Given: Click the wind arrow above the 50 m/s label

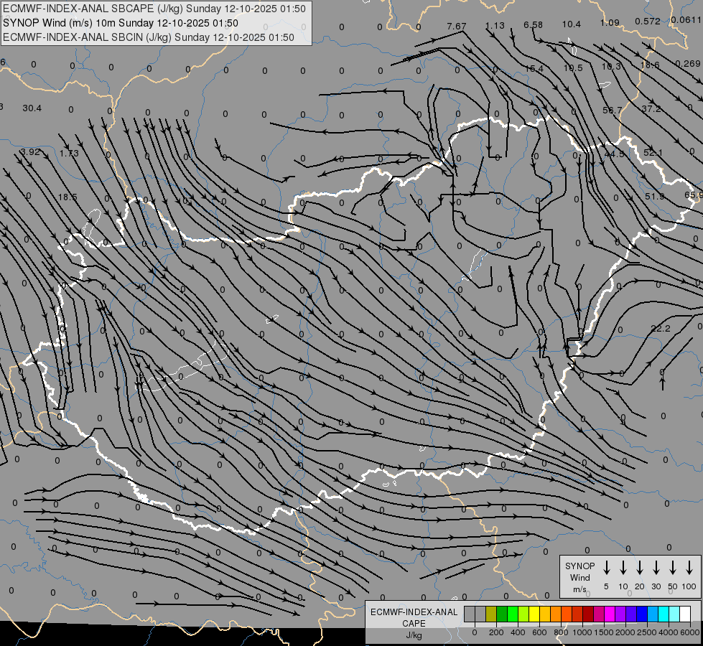Looking at the screenshot, I should point(673,567).
